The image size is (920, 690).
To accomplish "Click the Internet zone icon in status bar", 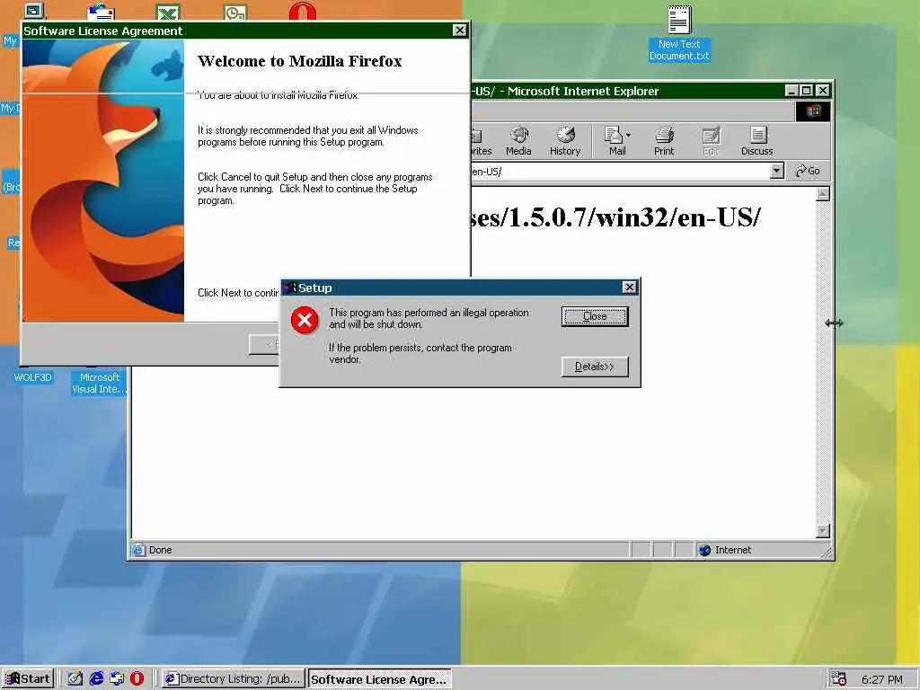I will [x=704, y=550].
